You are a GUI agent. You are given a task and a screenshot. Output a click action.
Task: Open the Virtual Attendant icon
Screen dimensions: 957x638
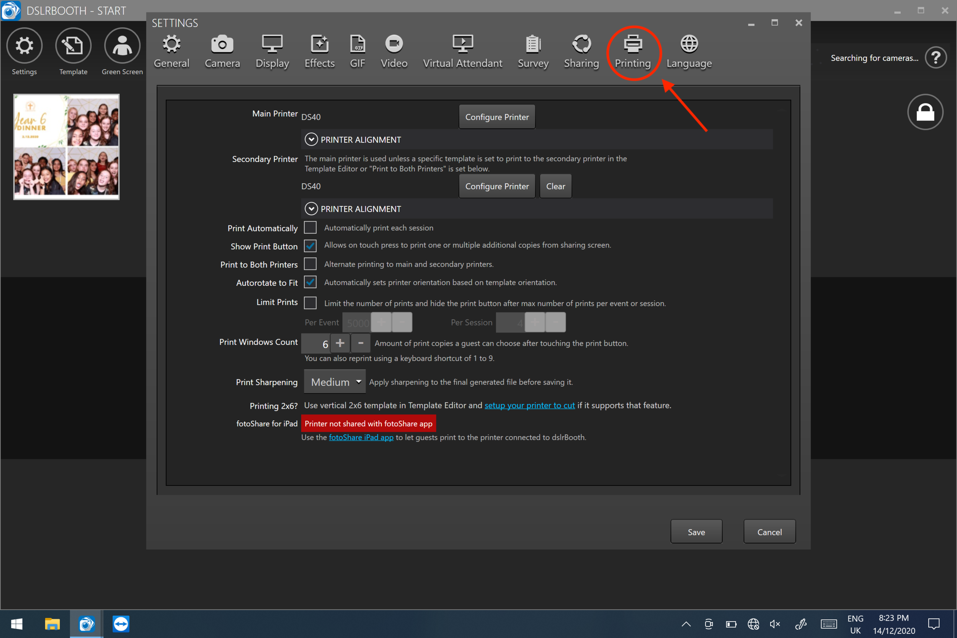[x=463, y=44]
